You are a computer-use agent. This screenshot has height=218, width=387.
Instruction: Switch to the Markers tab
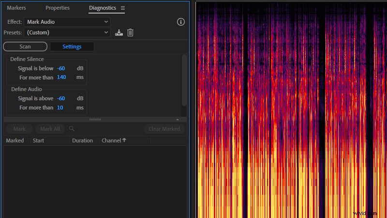(16, 8)
